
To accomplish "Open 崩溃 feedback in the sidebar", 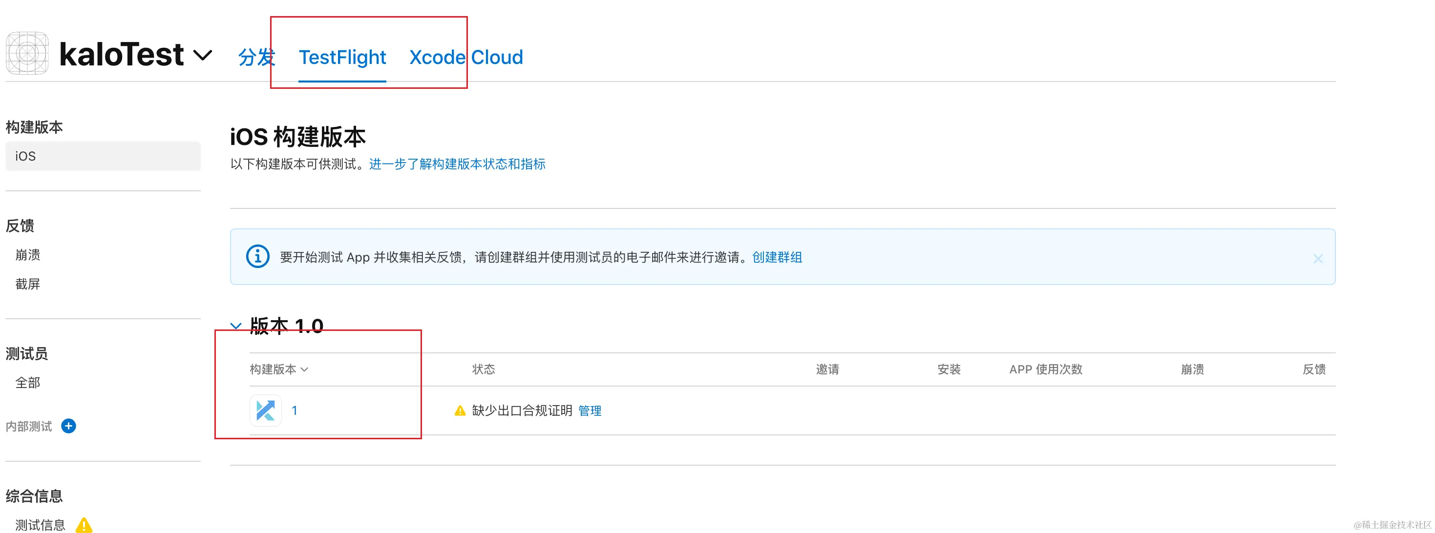I will (28, 254).
